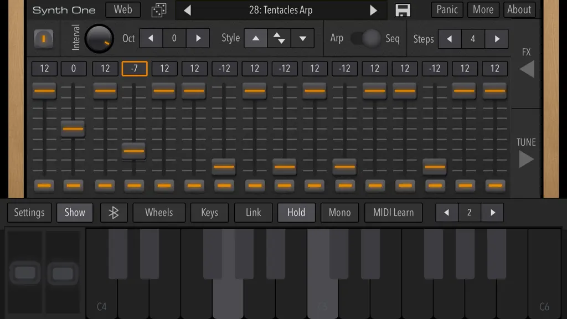Click the modulation wheel
This screenshot has height=319, width=567.
(x=63, y=274)
